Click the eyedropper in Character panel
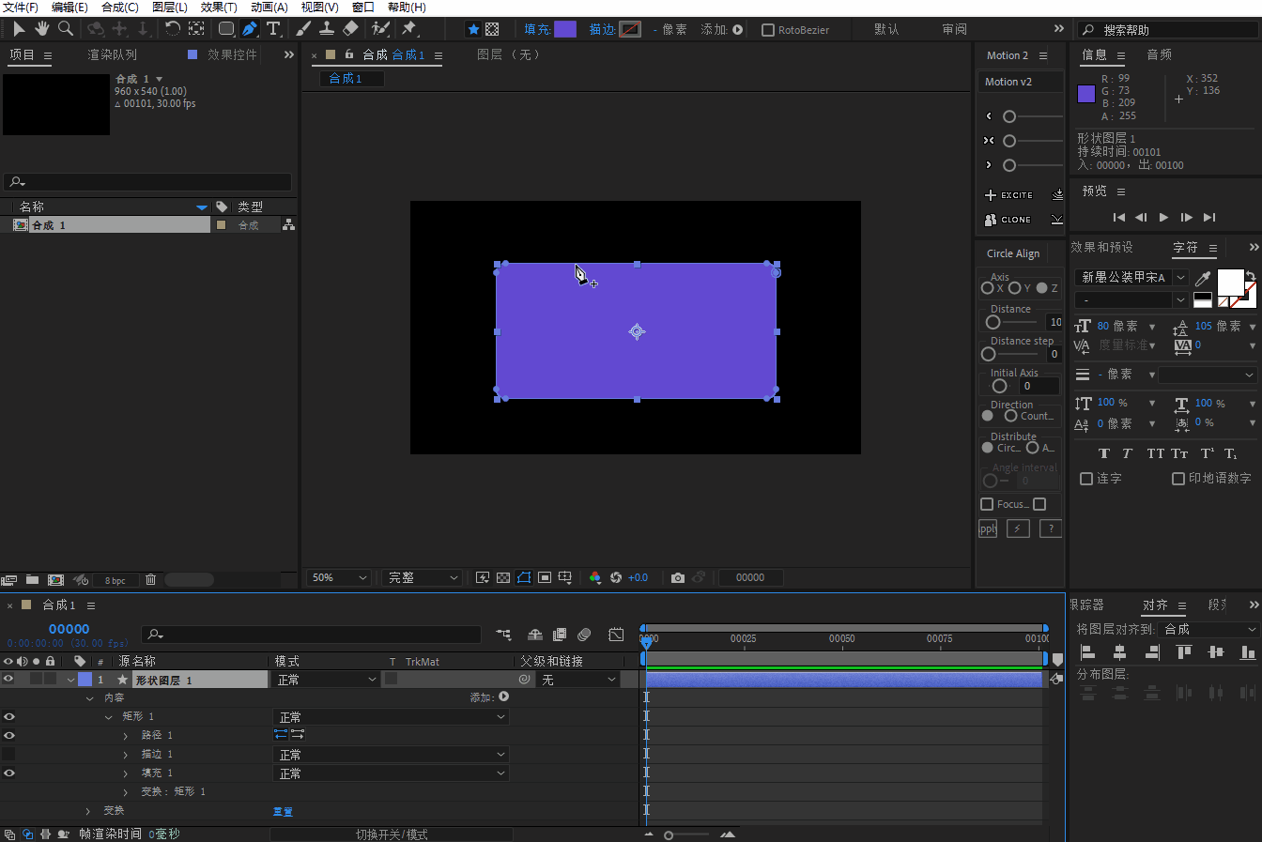1262x842 pixels. coord(1203,278)
